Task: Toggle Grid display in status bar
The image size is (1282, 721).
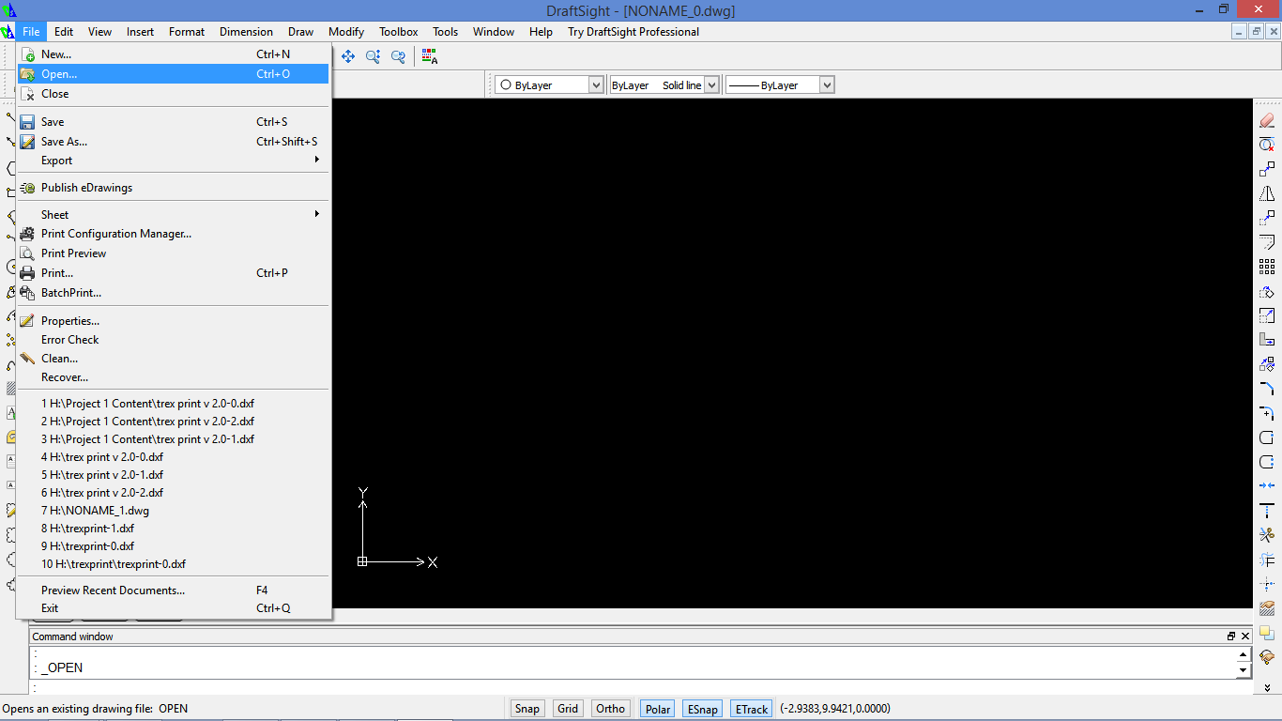Action: click(568, 709)
